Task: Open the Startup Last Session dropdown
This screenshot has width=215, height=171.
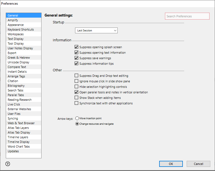Action: 96,31
